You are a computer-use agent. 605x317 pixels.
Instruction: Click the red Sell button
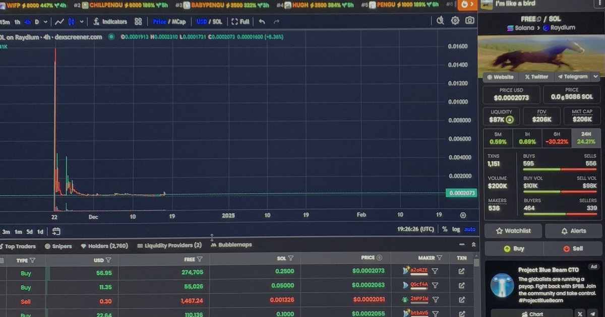[573, 248]
